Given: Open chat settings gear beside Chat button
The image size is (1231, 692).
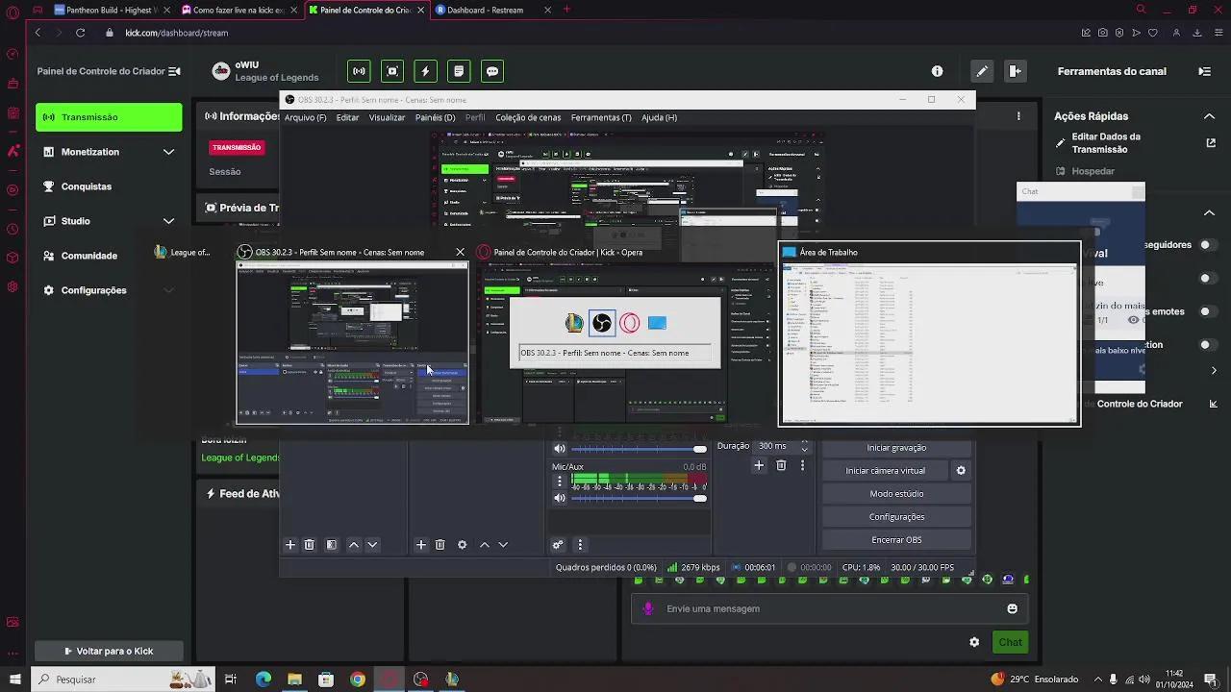Looking at the screenshot, I should coord(974,642).
